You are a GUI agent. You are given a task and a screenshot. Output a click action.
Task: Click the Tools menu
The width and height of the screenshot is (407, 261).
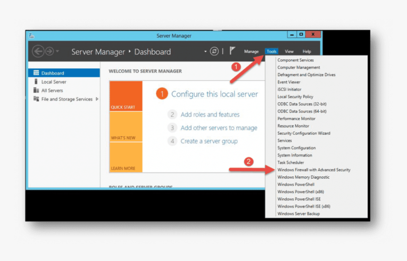[272, 52]
